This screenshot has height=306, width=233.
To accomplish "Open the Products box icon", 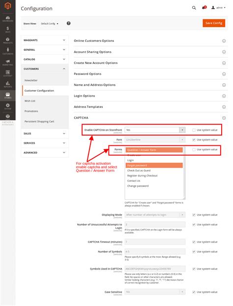I will [7, 40].
